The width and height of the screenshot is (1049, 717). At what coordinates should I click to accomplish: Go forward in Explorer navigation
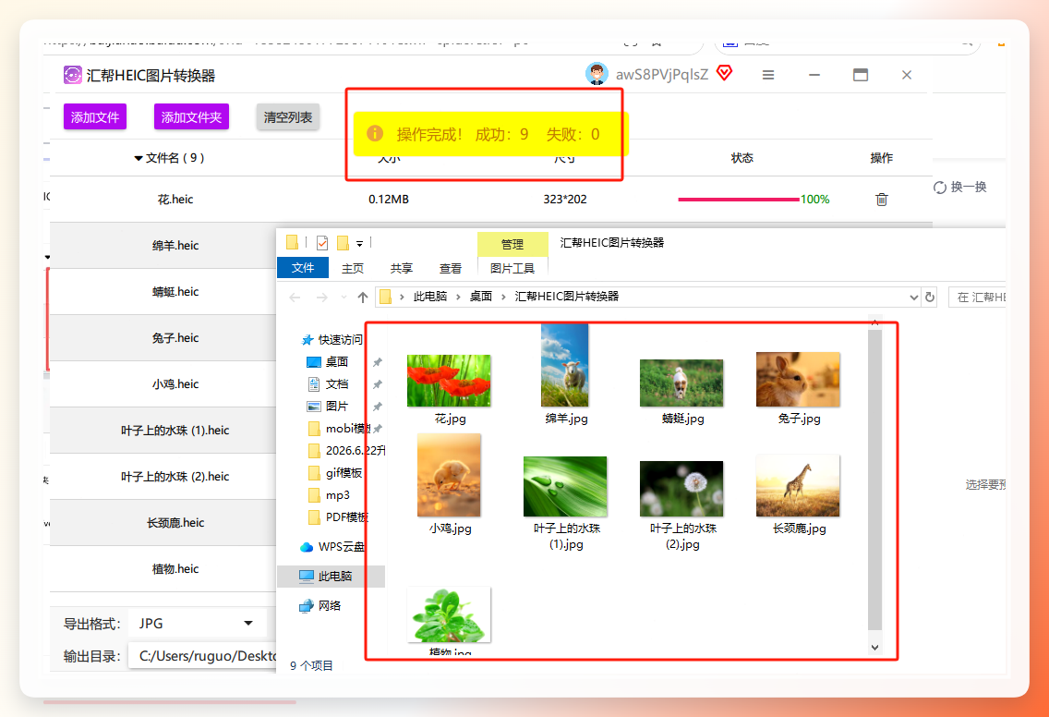click(321, 298)
